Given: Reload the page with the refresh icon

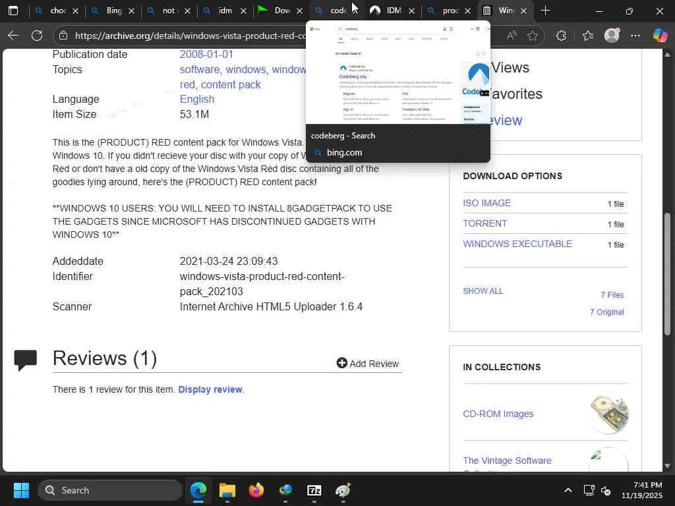Looking at the screenshot, I should tap(37, 36).
